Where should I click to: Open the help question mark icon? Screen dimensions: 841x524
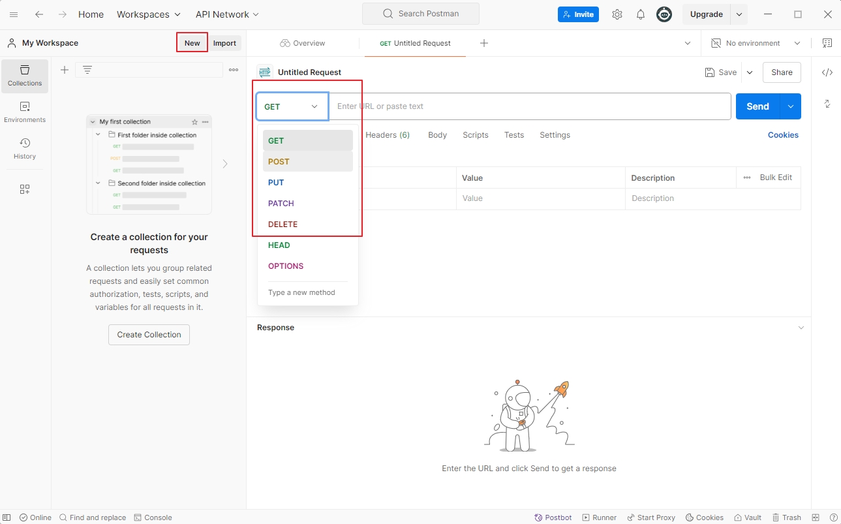pyautogui.click(x=833, y=517)
